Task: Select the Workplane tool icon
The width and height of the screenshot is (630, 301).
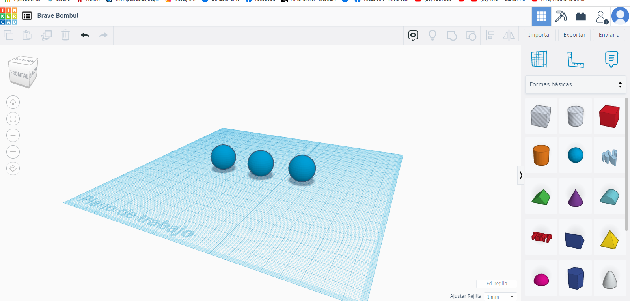Action: point(539,59)
